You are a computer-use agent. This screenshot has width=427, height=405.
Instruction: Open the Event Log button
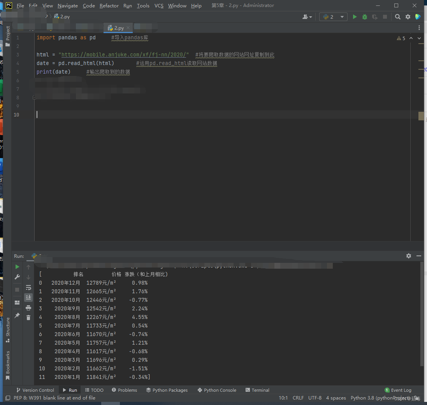point(398,390)
